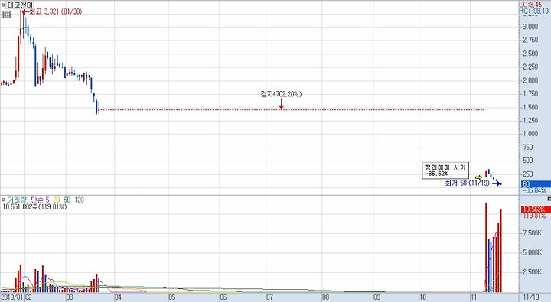Click the 정리매매 시가 -85.62% note box
Screen dimensions: 551x302
click(x=445, y=170)
